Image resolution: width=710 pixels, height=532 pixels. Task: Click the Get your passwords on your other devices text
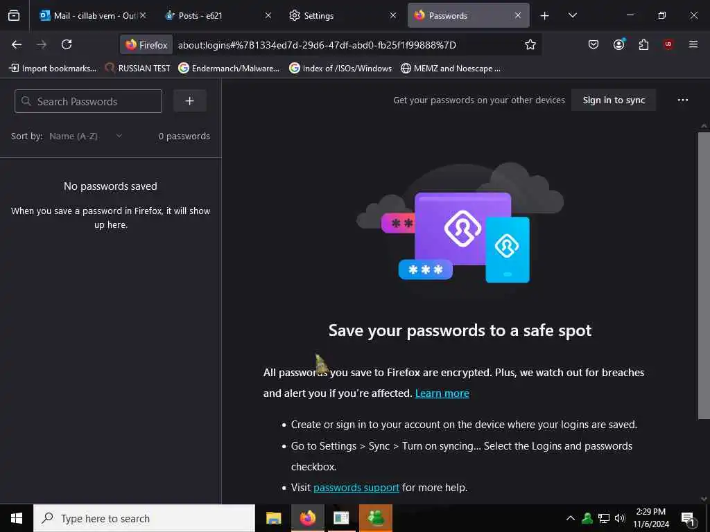coord(479,100)
